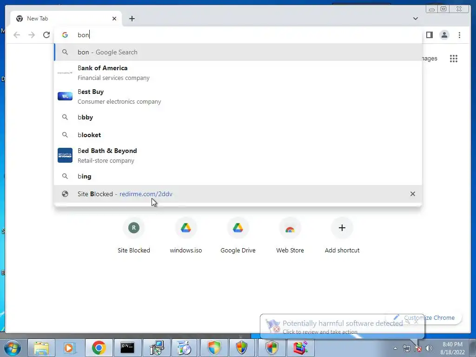
Task: Reload the page with the refresh icon
Action: coord(46,35)
